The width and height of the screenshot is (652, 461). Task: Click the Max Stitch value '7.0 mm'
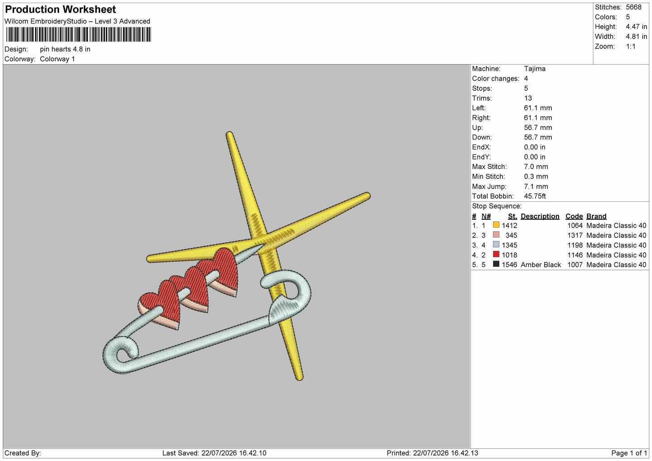point(536,167)
